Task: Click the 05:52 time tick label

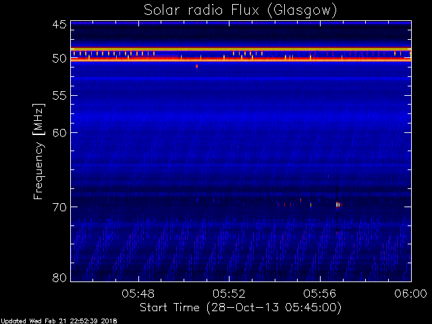Action: 230,294
